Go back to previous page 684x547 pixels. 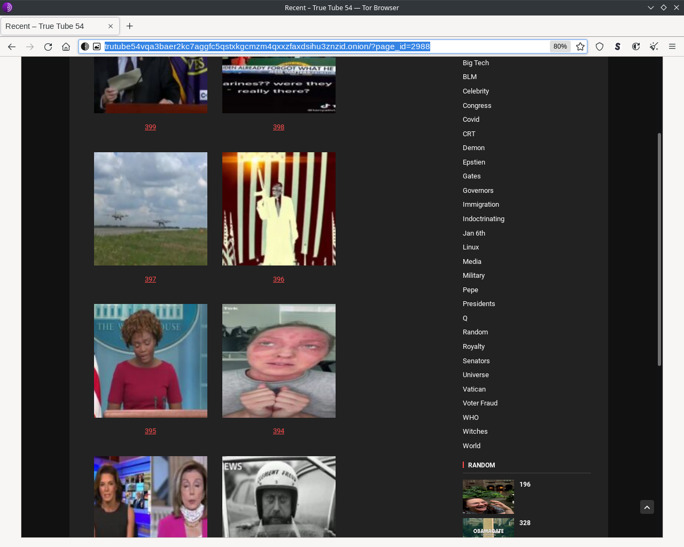12,46
